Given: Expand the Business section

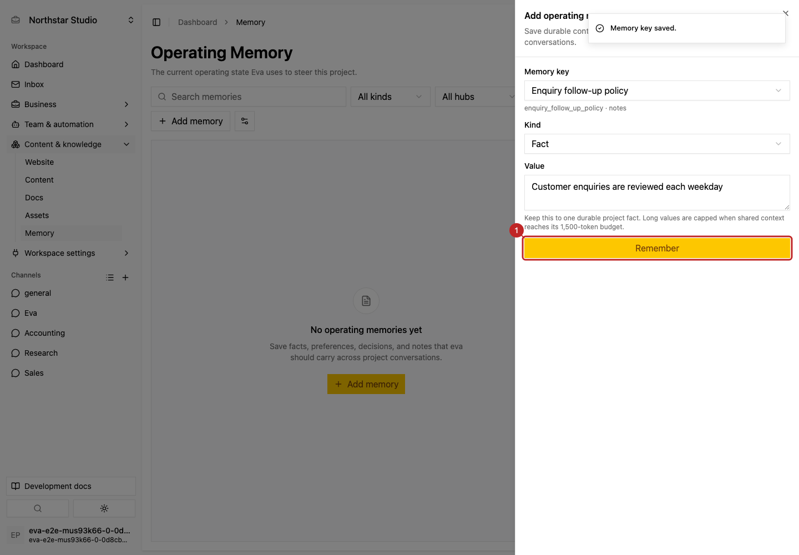Looking at the screenshot, I should pyautogui.click(x=71, y=104).
